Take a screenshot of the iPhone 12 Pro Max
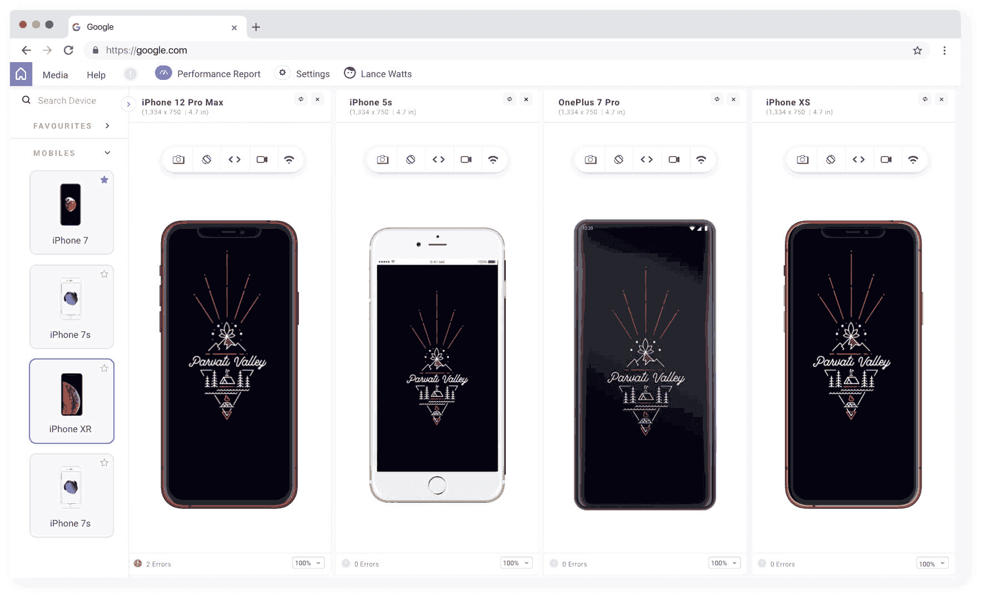981x597 pixels. coord(178,159)
